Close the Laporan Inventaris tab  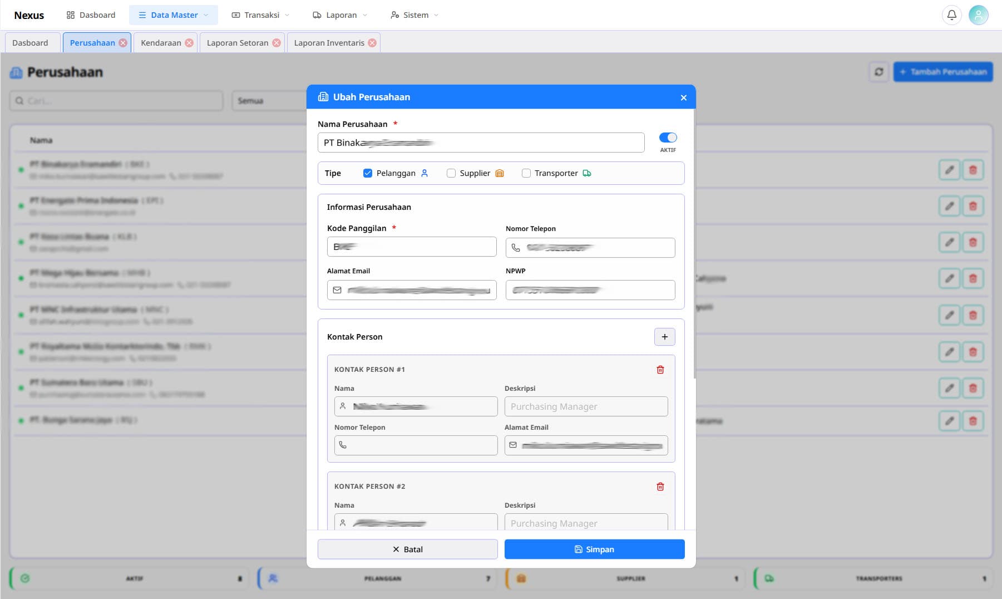click(x=372, y=43)
